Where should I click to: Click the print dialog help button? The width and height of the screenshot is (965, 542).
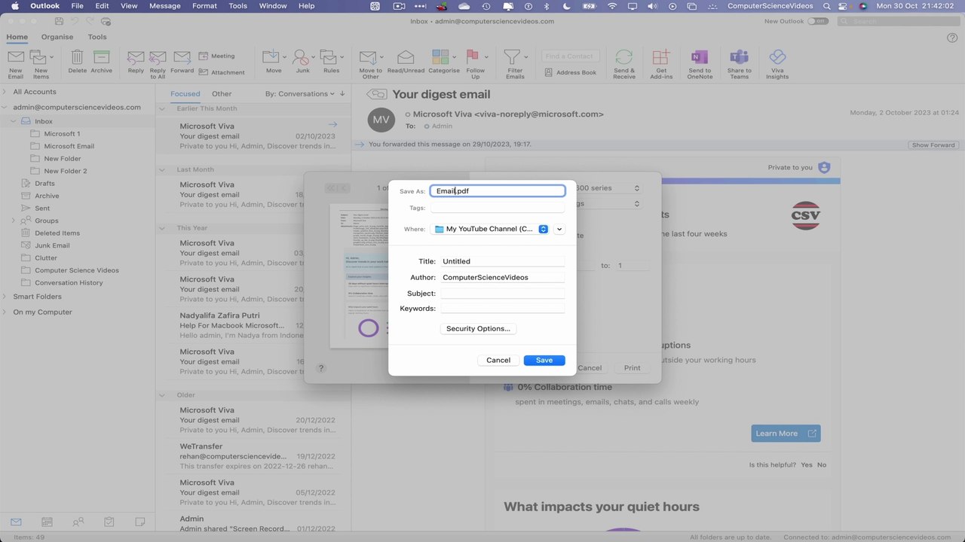click(x=321, y=368)
